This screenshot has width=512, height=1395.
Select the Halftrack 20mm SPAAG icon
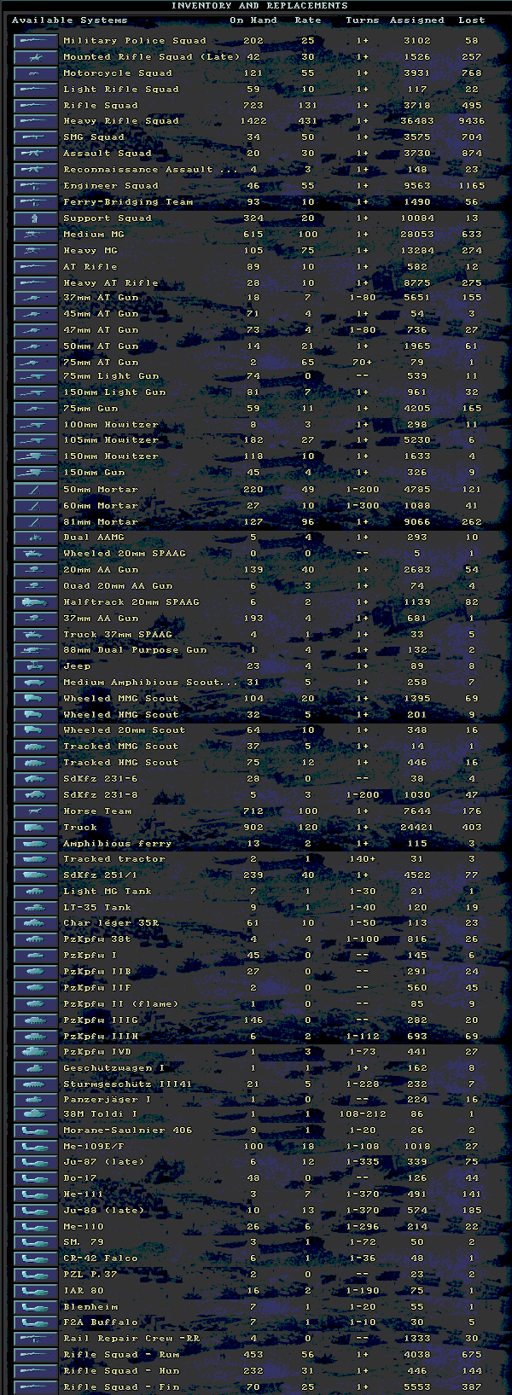(x=35, y=602)
